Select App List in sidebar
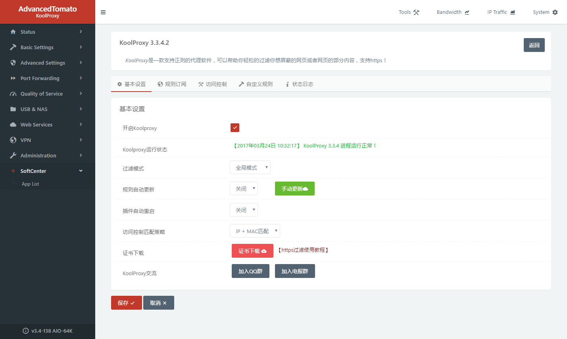Image resolution: width=567 pixels, height=339 pixels. coord(30,184)
